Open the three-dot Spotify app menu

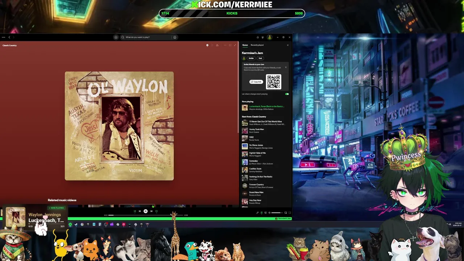(3, 37)
